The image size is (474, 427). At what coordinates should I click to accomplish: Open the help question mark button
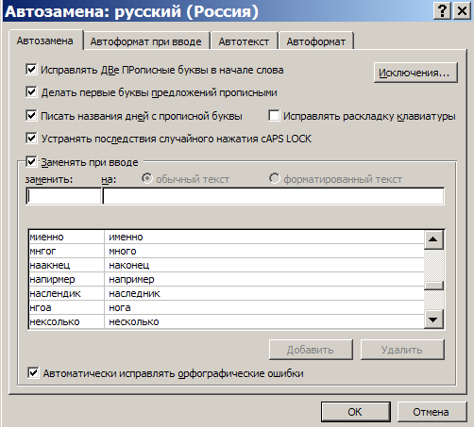[442, 11]
